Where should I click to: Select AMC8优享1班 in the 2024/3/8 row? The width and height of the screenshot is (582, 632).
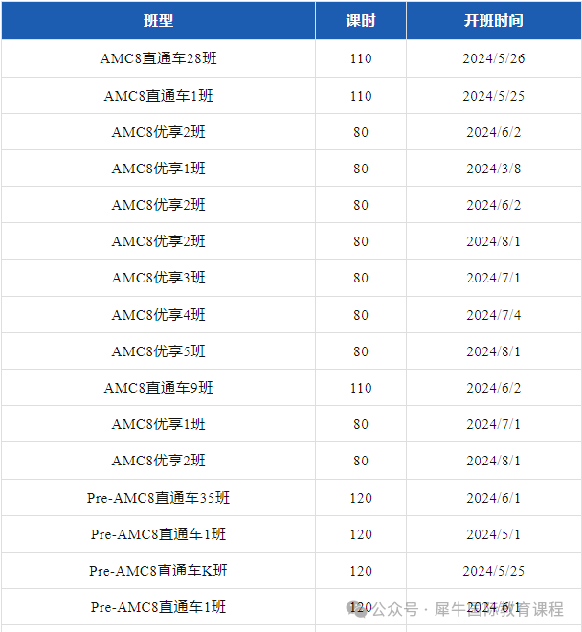pyautogui.click(x=158, y=169)
